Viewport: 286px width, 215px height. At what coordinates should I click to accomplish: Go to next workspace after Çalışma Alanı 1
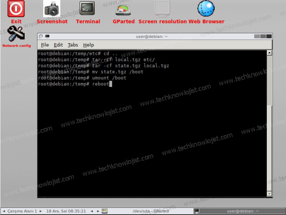click(41, 211)
